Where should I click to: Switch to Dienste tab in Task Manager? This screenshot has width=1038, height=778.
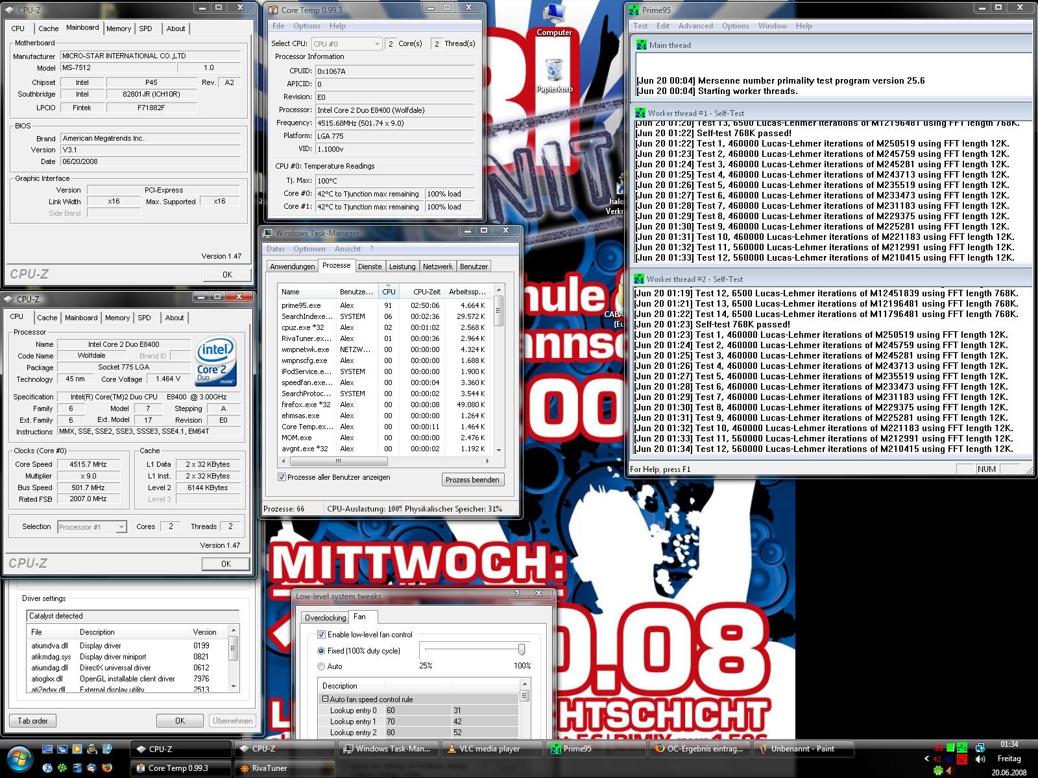pos(370,266)
